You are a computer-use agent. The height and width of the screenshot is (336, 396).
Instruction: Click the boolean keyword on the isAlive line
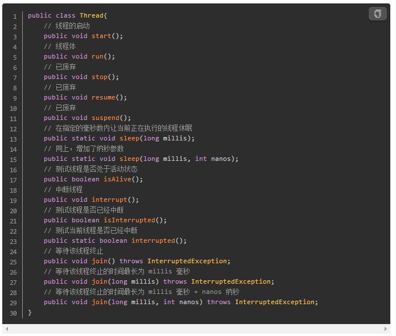click(x=85, y=179)
